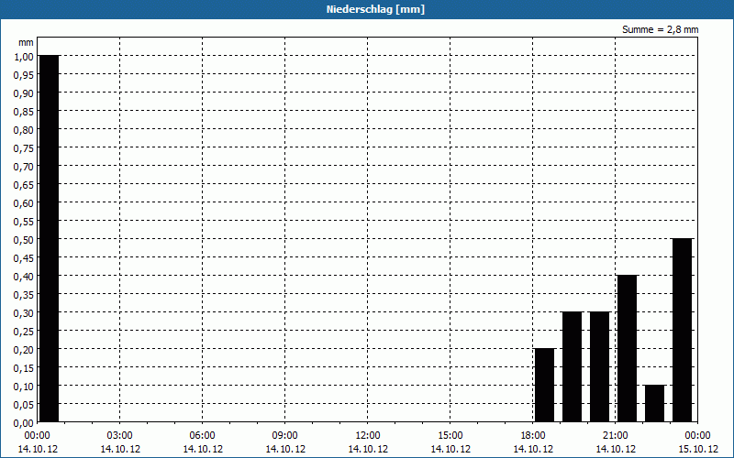Click the 0,75 y-axis value

tap(24, 148)
